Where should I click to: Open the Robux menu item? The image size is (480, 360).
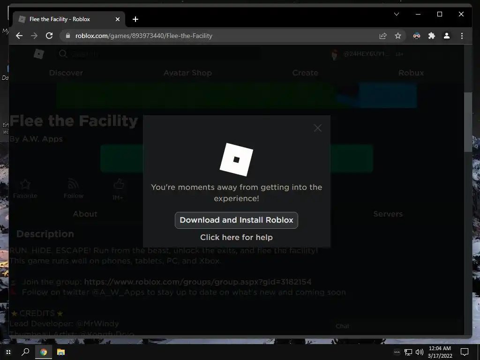click(411, 73)
